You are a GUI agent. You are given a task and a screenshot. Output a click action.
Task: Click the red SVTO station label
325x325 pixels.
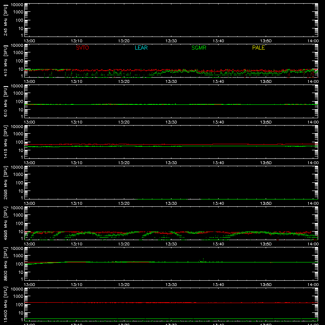tap(82, 48)
